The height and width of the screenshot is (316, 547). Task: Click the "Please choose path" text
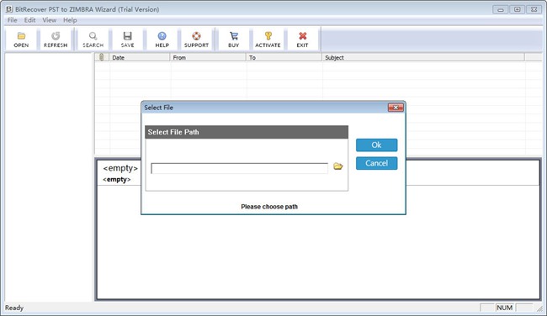[x=269, y=207]
